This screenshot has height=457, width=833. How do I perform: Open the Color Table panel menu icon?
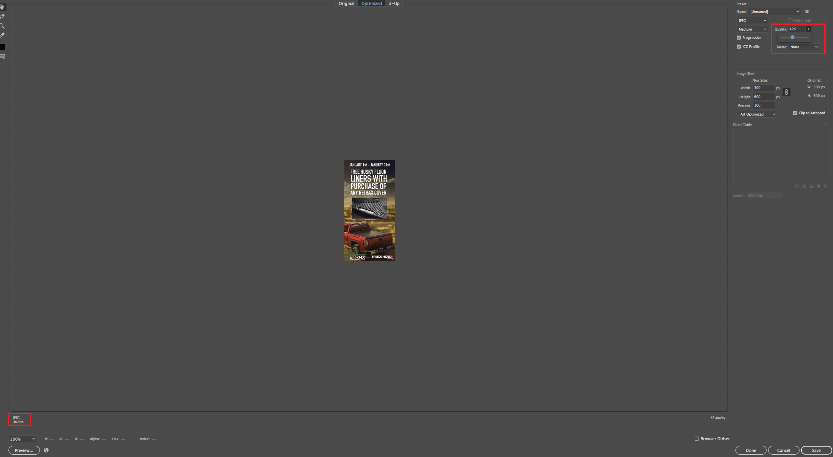826,124
